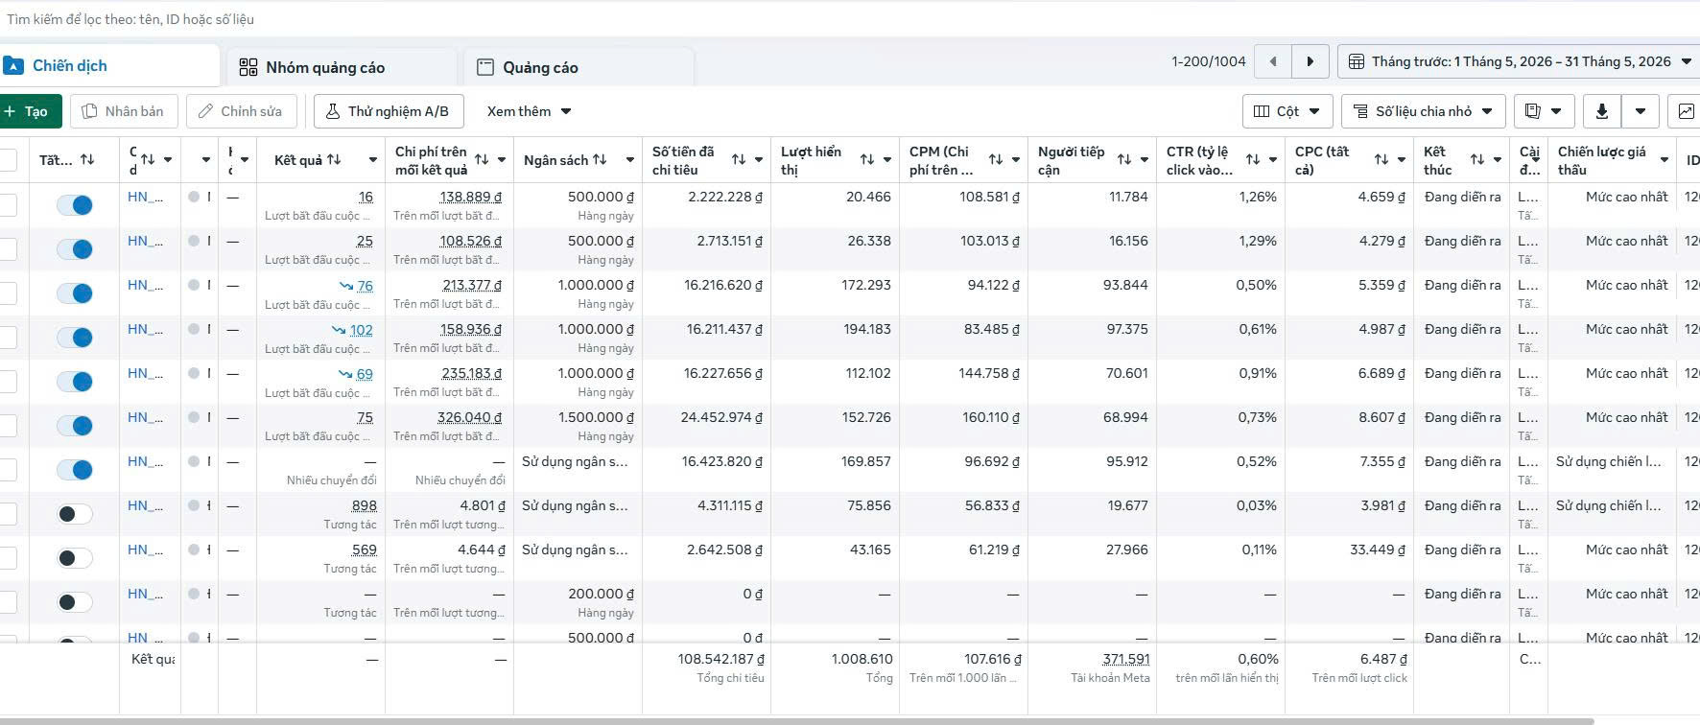The width and height of the screenshot is (1700, 725).
Task: Switch to the Quảng cáo tab
Action: point(578,67)
